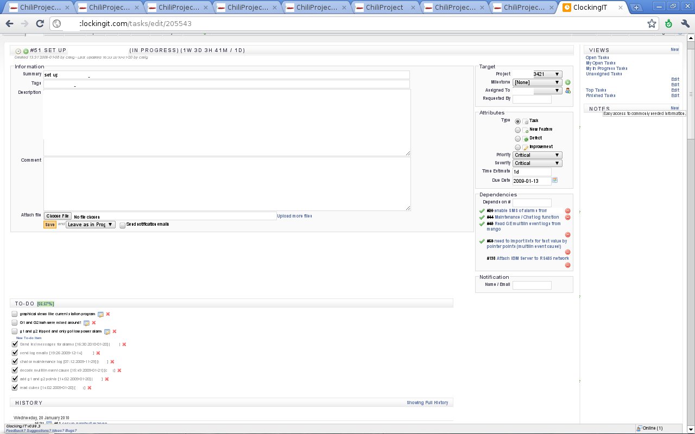Click the green add-milestone icon
695x434 pixels.
coord(568,82)
